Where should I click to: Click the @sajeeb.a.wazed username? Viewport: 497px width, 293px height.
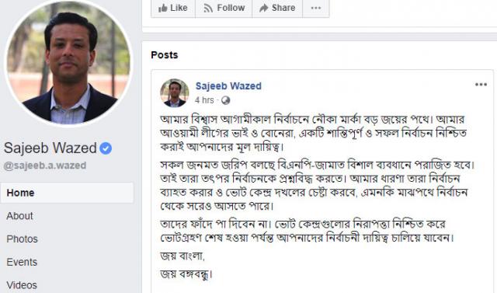[x=45, y=166]
